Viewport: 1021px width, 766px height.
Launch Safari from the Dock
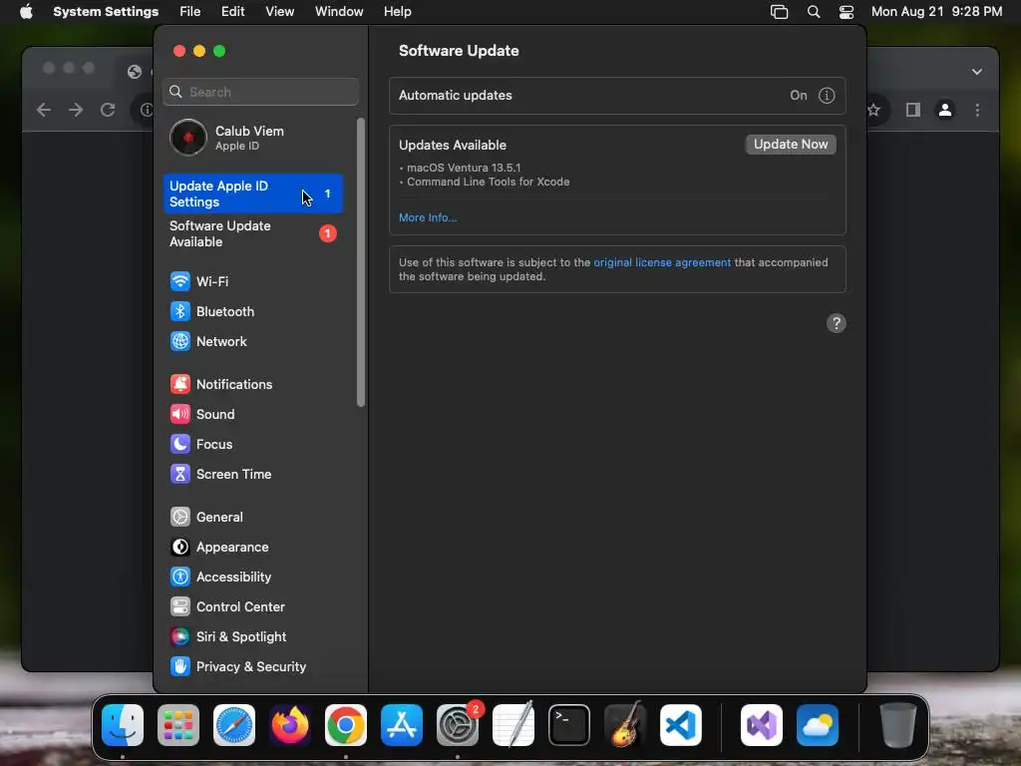(234, 725)
